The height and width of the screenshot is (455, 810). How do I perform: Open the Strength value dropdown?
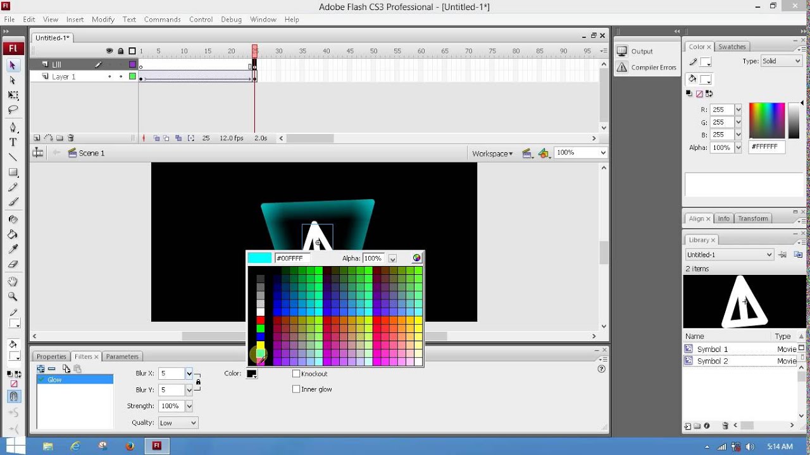pyautogui.click(x=189, y=406)
